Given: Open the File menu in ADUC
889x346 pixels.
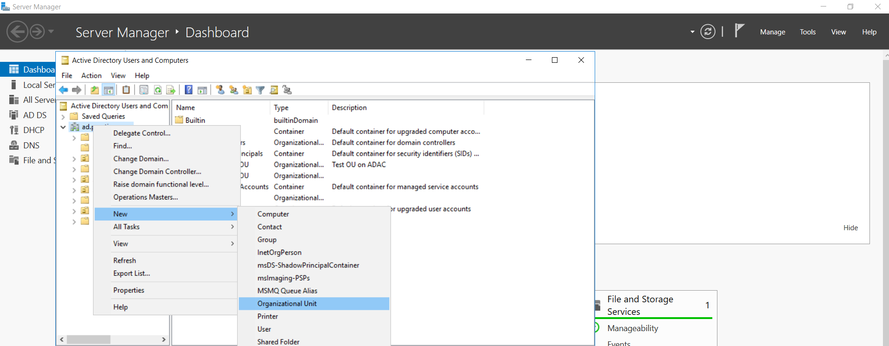Looking at the screenshot, I should coord(67,75).
